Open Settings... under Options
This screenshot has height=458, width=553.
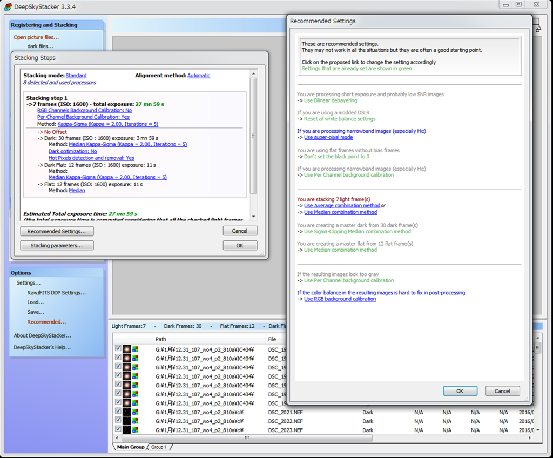[x=28, y=282]
